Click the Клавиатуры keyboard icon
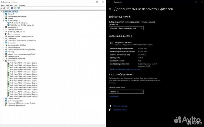This screenshot has width=204, height=127. (6, 38)
